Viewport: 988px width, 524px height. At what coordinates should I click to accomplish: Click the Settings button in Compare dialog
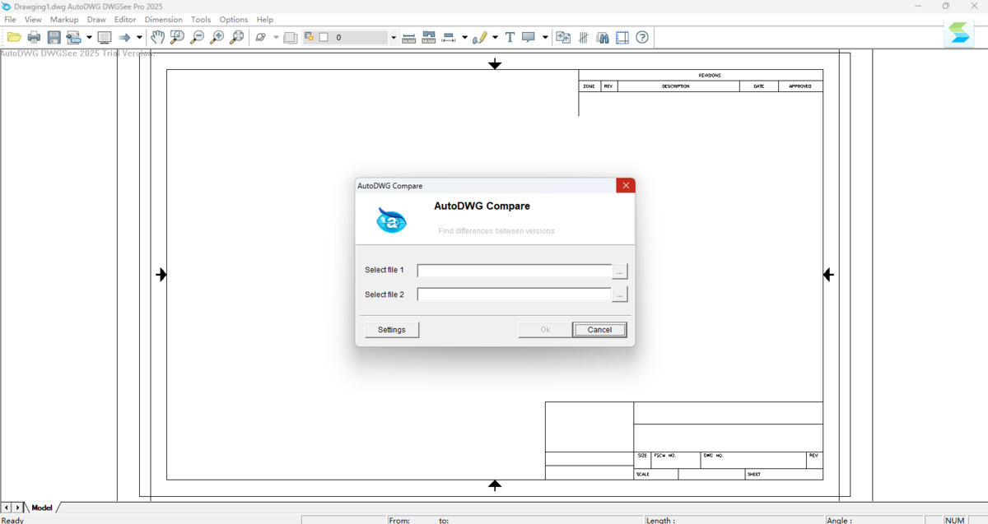tap(392, 330)
